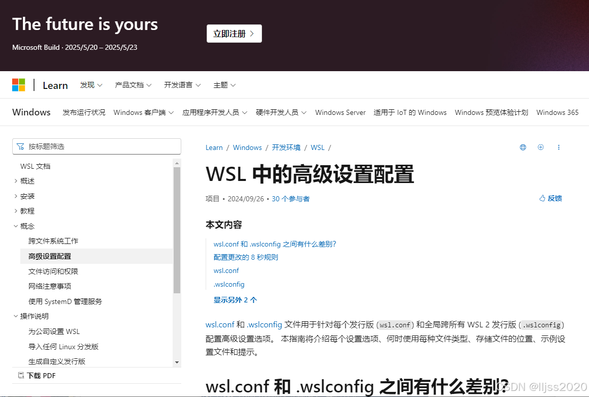
Task: Click the Windows breadcrumb link
Action: (247, 147)
